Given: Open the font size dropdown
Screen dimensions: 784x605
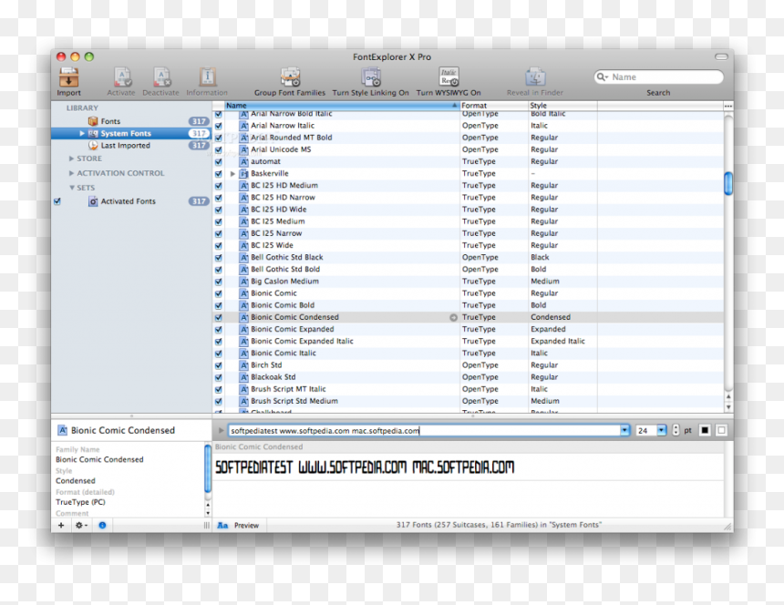Looking at the screenshot, I should tap(662, 430).
